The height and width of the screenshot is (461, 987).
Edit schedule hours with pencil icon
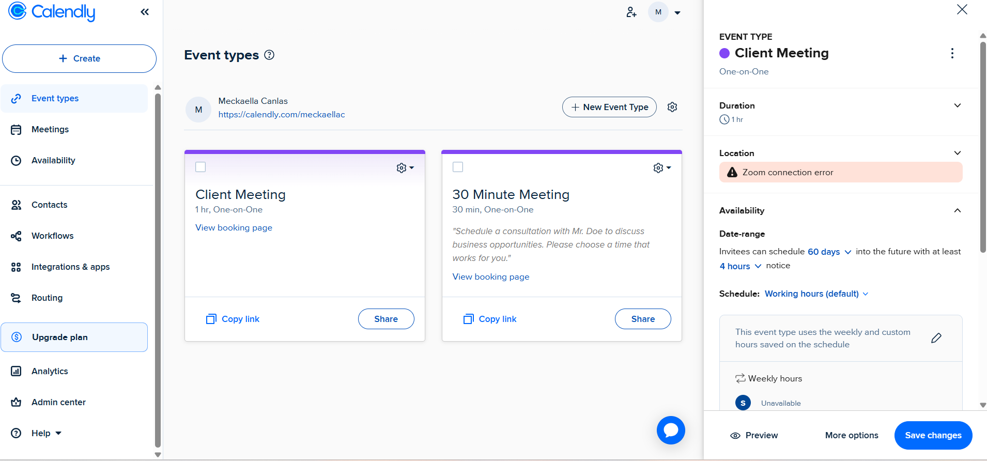point(936,338)
